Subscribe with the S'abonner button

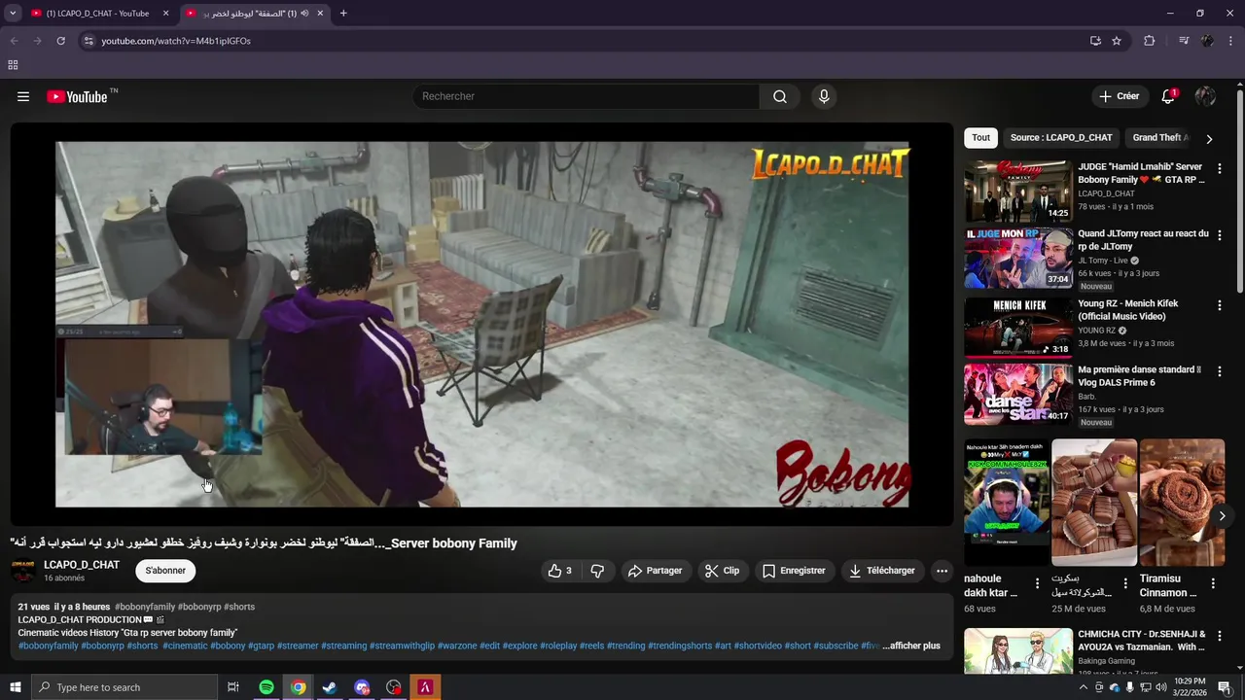click(165, 571)
